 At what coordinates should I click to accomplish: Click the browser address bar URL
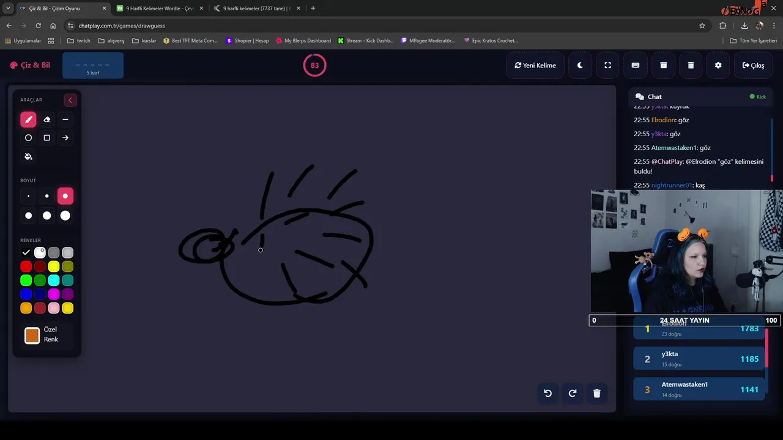coord(122,26)
